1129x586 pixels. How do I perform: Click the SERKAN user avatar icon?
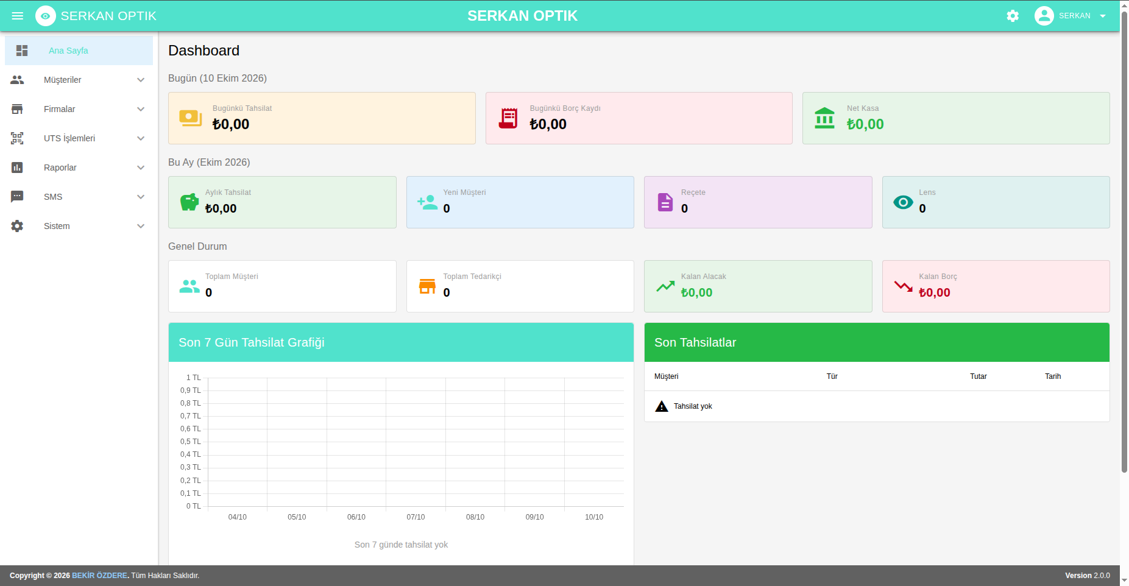click(x=1044, y=16)
